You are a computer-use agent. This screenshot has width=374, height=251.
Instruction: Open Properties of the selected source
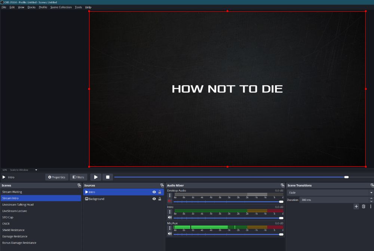(57, 177)
